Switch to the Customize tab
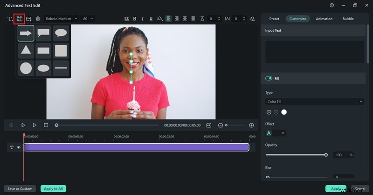Image resolution: width=373 pixels, height=195 pixels. click(297, 19)
